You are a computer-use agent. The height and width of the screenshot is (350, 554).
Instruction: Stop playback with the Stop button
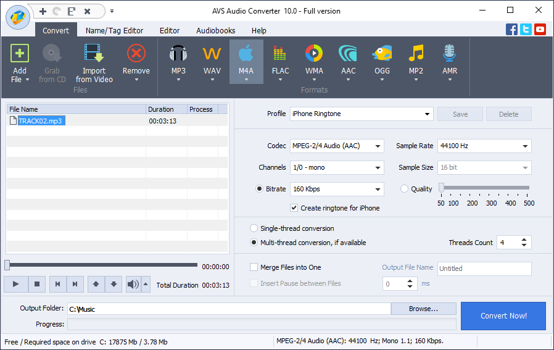(x=37, y=284)
